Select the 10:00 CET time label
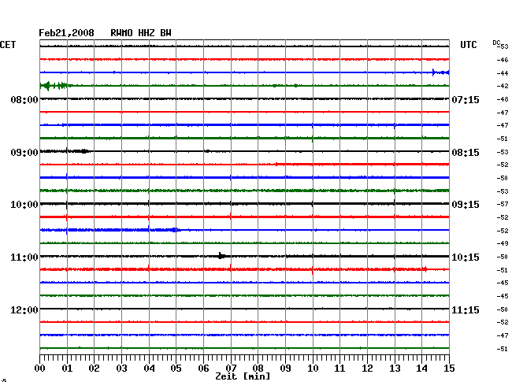This screenshot has height=389, width=512. click(x=24, y=205)
